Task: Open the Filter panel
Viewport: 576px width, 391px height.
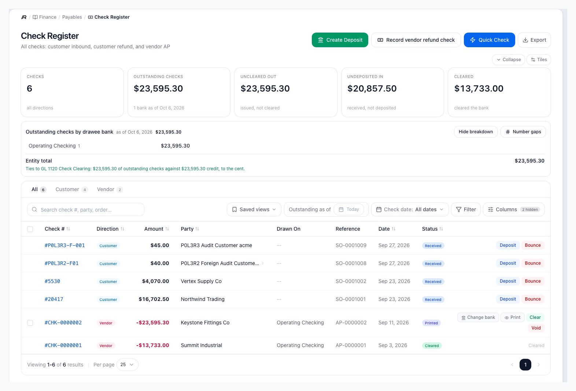Action: coord(466,209)
